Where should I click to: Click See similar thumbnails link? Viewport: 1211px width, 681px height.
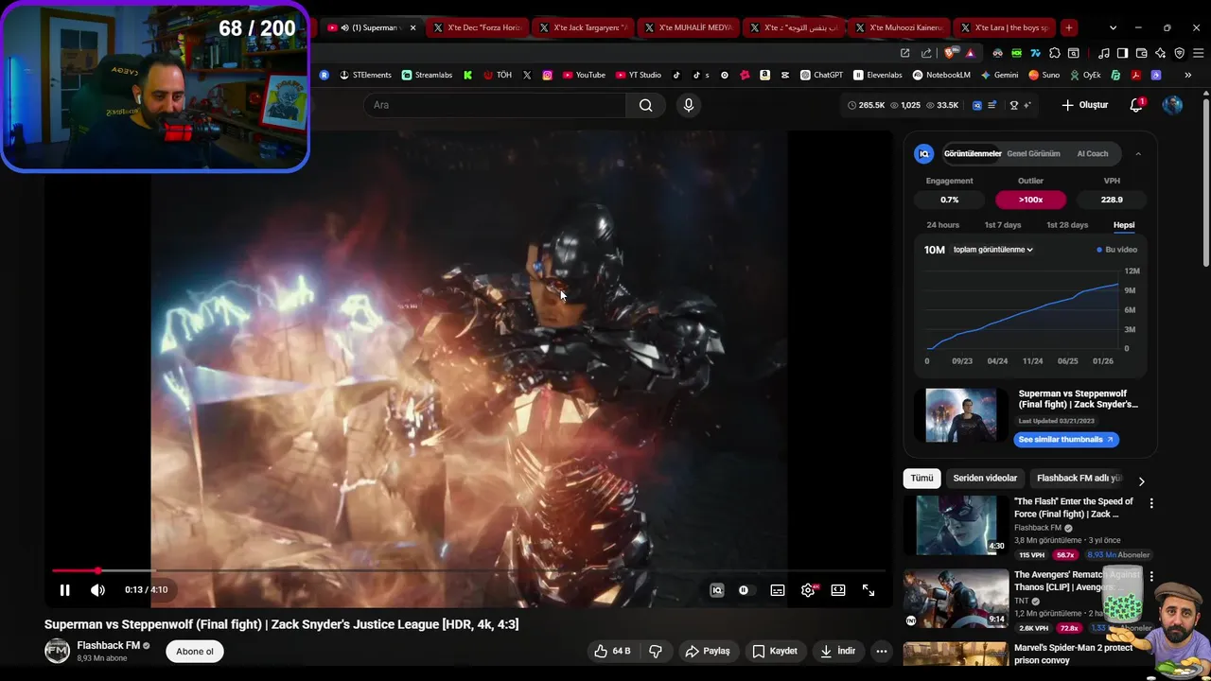point(1066,439)
